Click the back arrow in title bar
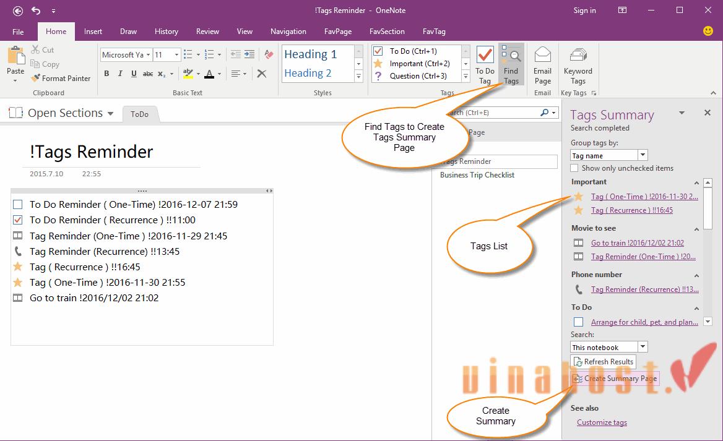 coord(17,10)
